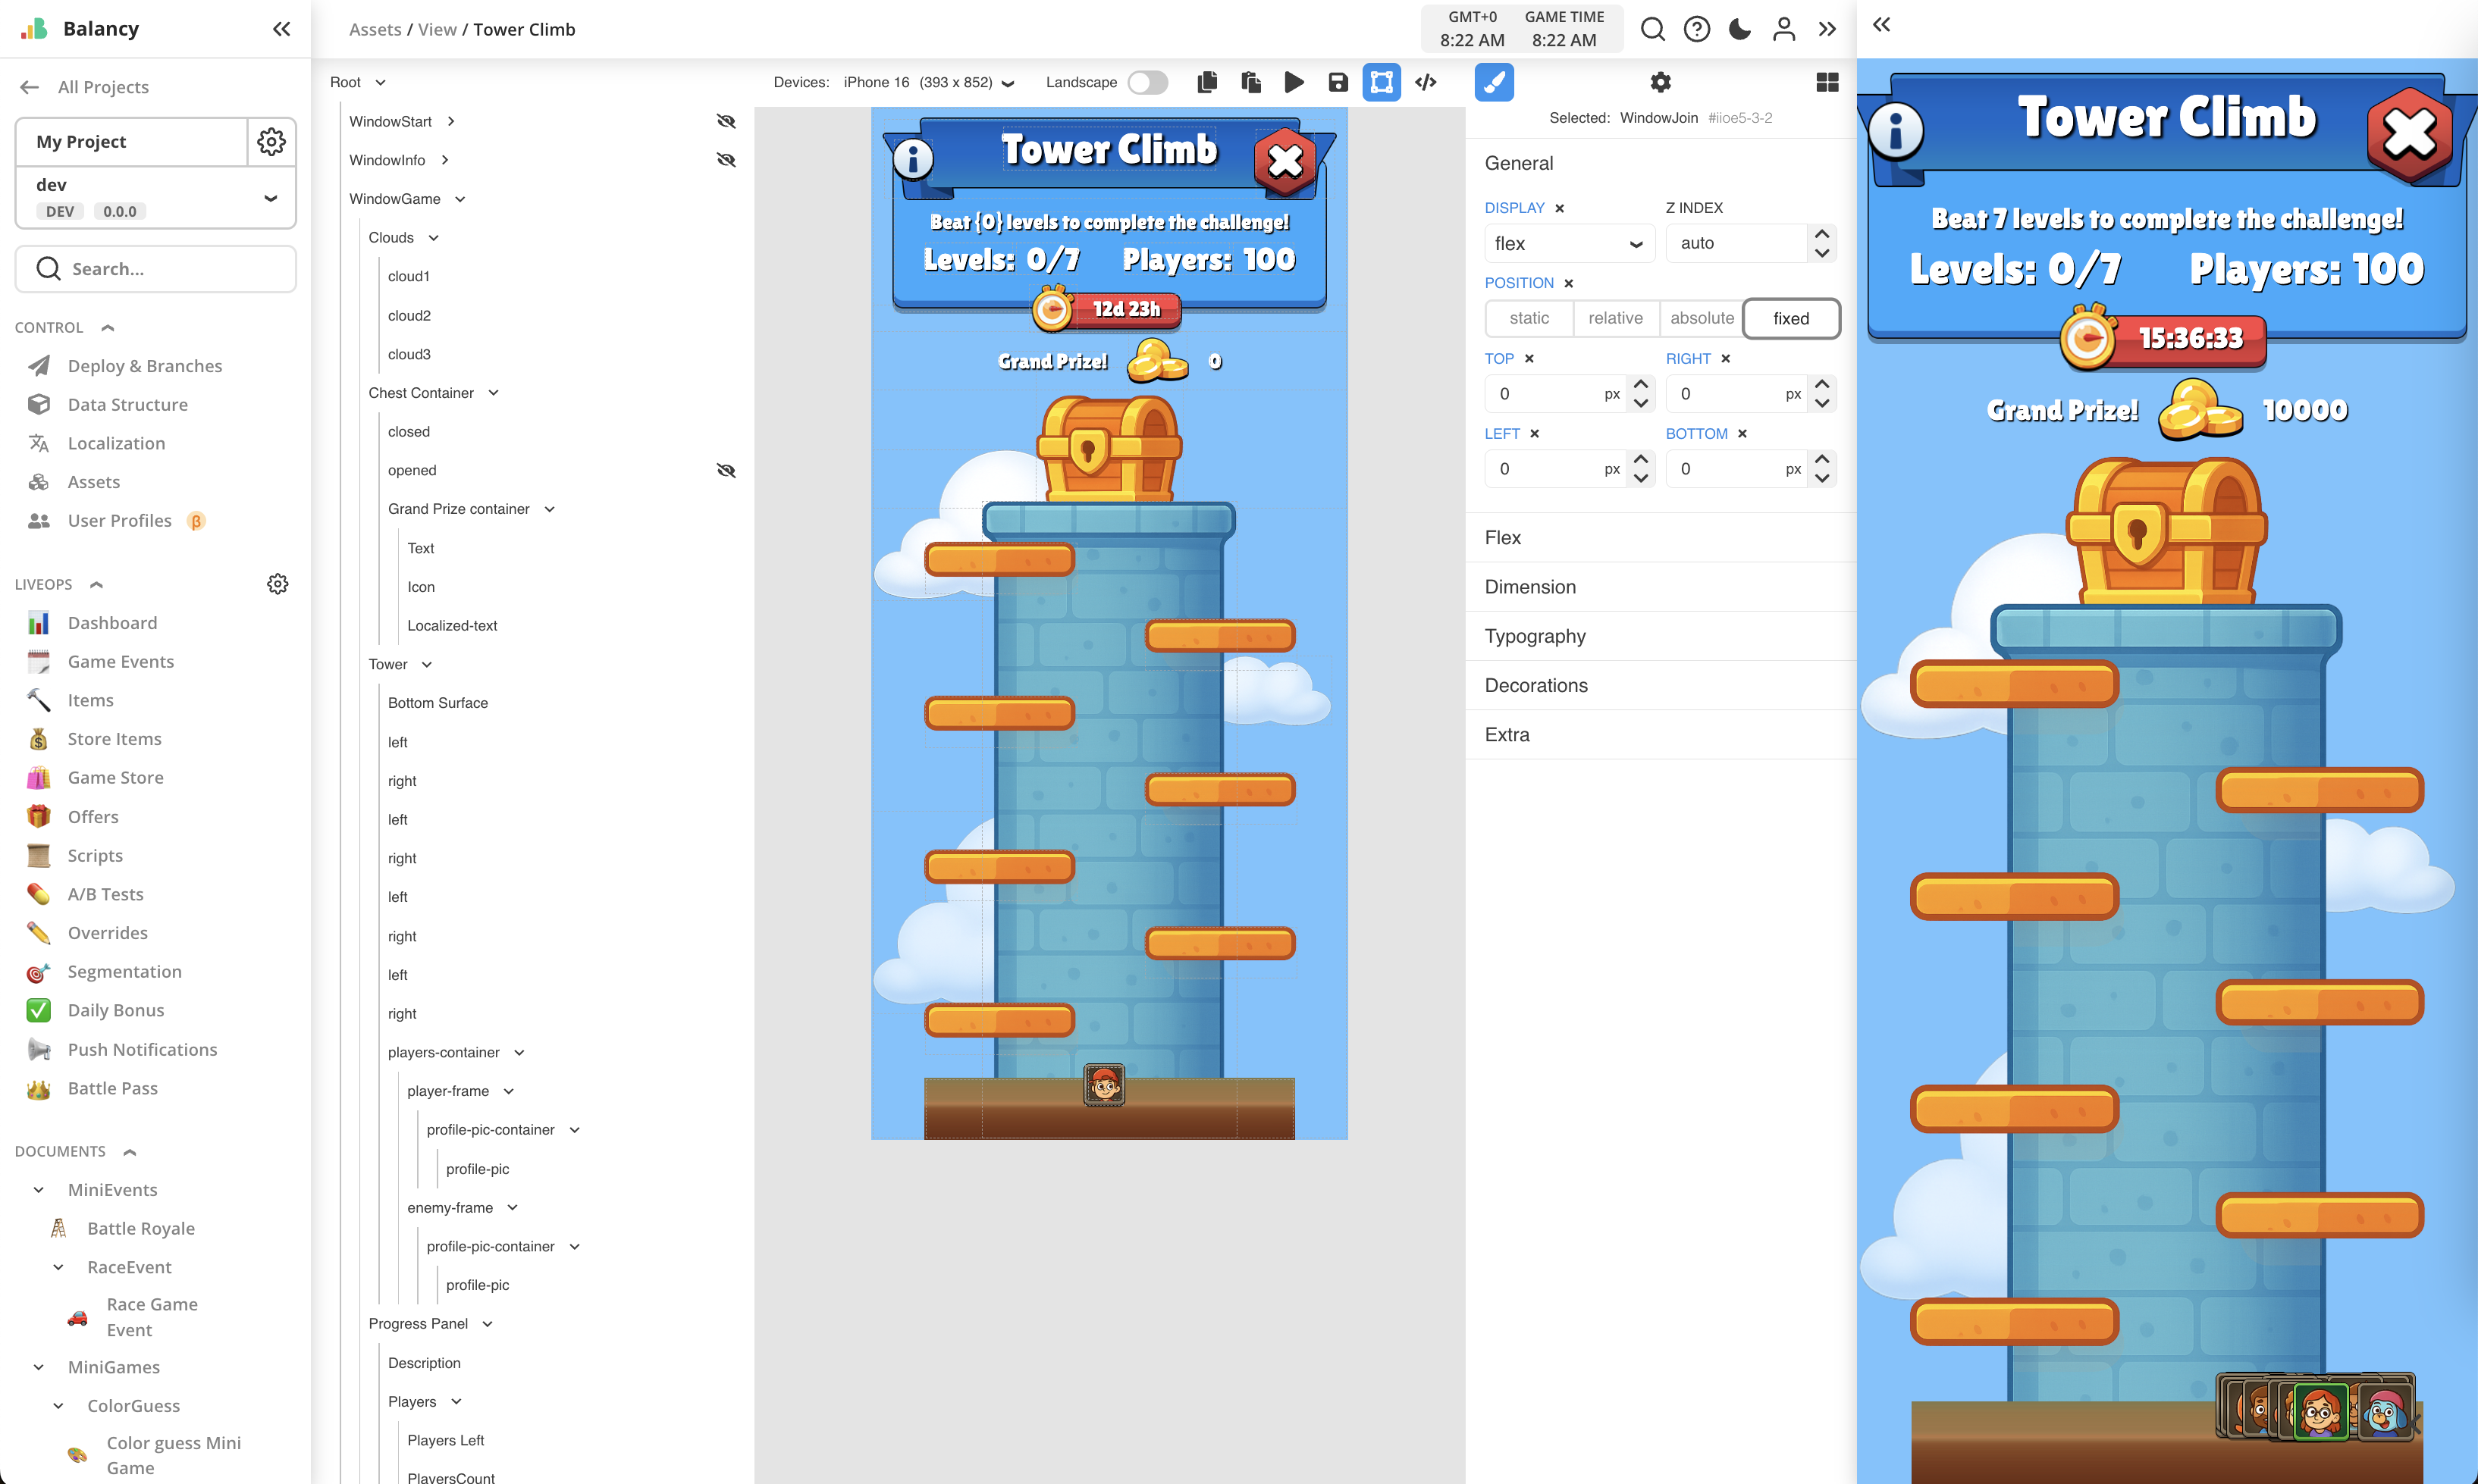The width and height of the screenshot is (2478, 1484).
Task: Toggle visibility of WindowStart
Action: coord(726,121)
